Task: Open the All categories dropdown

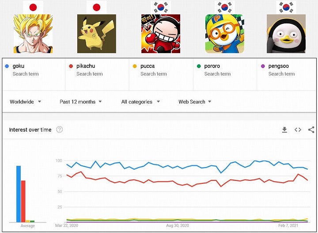Action: (x=140, y=102)
